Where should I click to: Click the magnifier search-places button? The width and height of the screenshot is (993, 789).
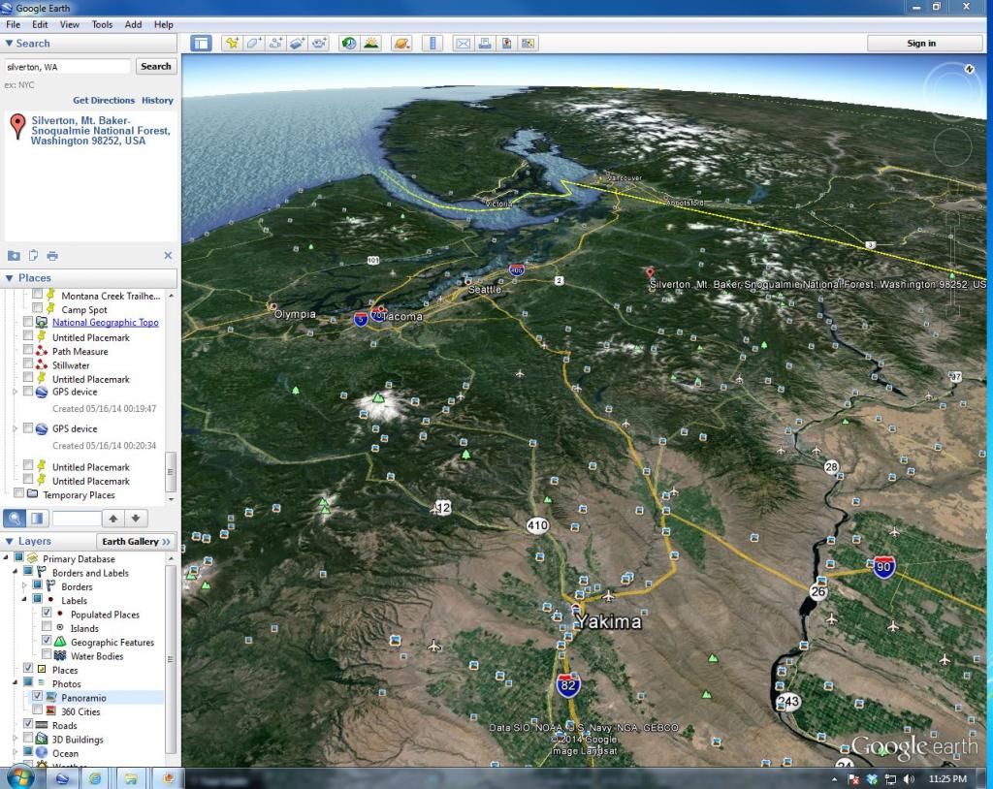pyautogui.click(x=15, y=518)
